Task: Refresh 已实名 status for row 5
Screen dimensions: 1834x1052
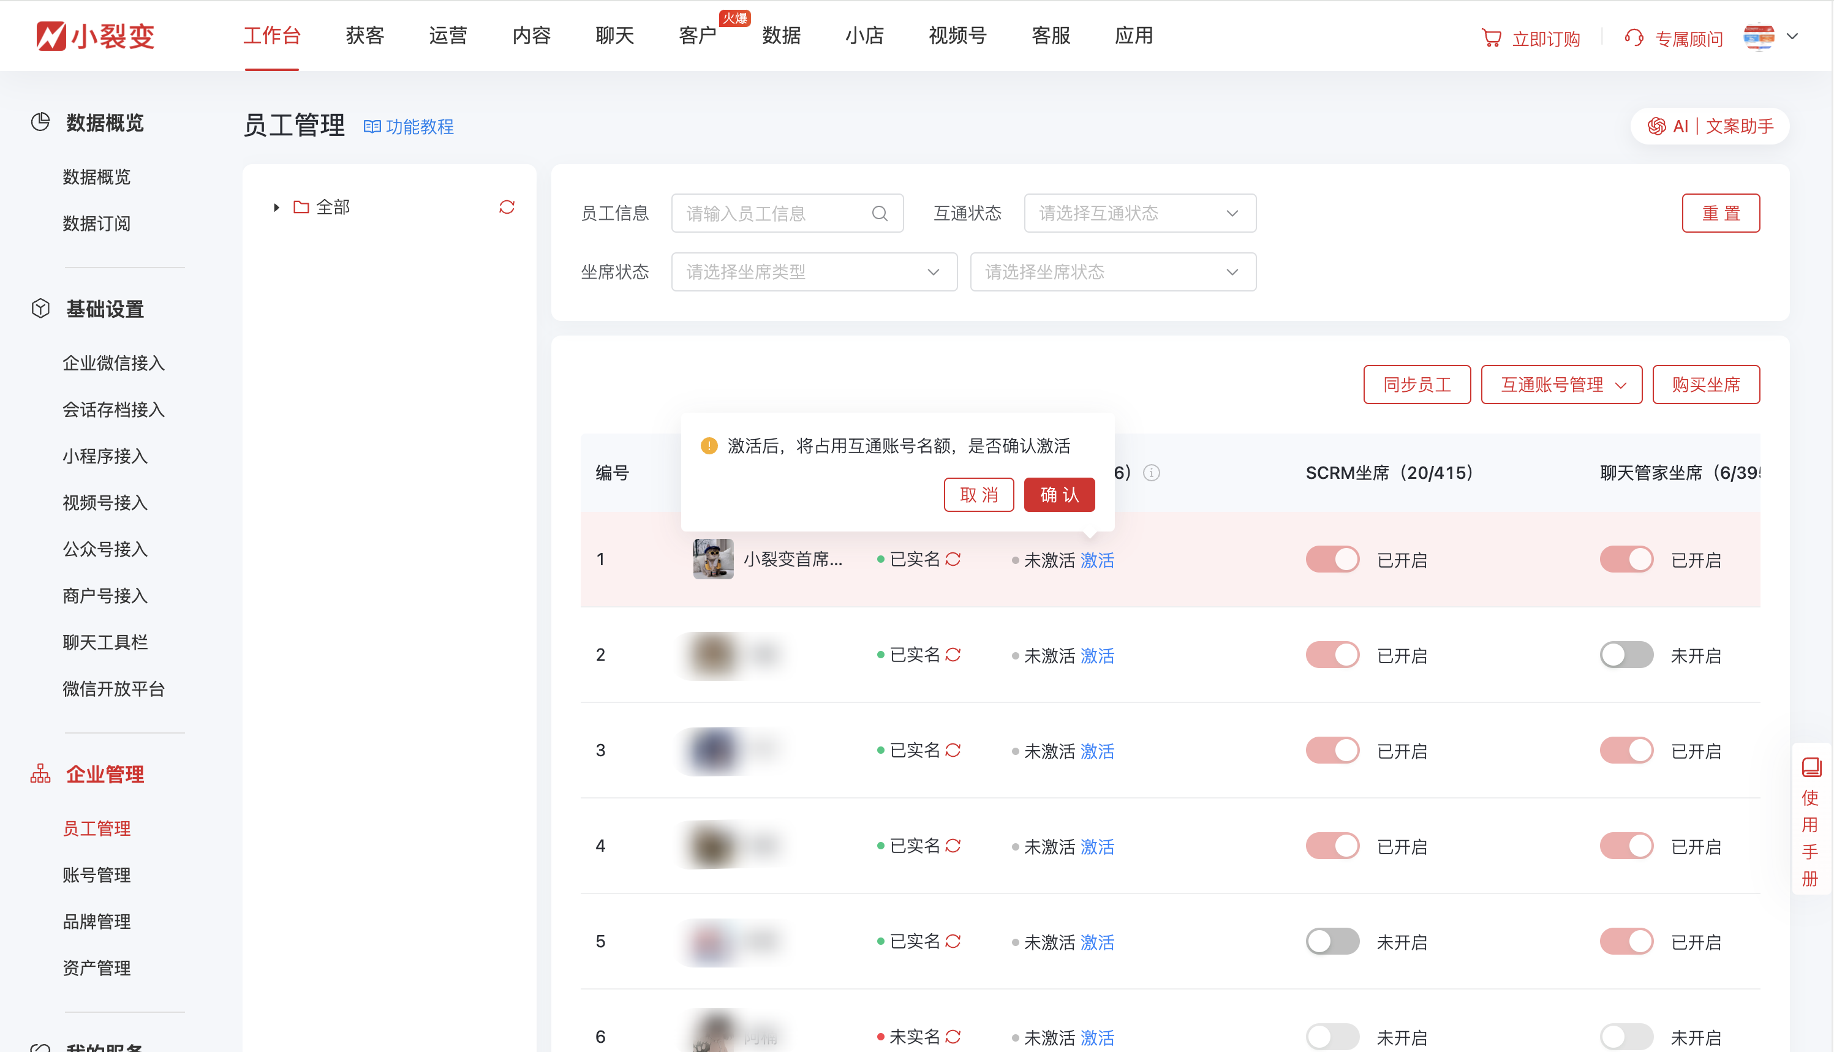Action: click(953, 941)
